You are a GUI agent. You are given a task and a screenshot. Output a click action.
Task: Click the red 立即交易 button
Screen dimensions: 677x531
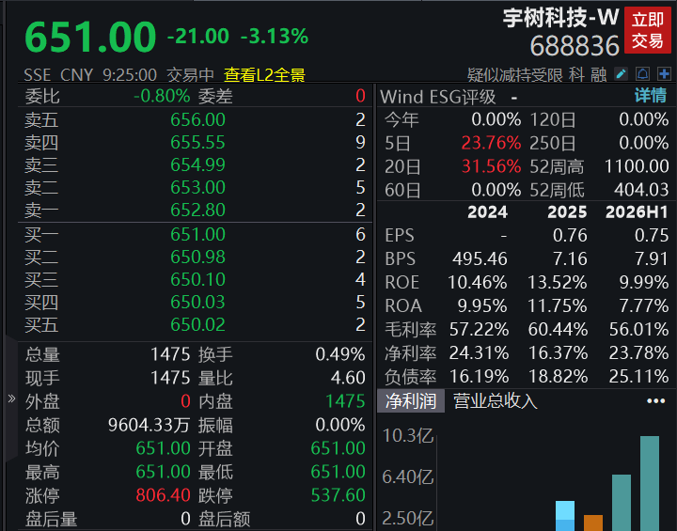click(x=648, y=30)
